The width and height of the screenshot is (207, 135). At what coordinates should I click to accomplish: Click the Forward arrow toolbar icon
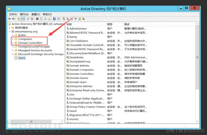13,19
